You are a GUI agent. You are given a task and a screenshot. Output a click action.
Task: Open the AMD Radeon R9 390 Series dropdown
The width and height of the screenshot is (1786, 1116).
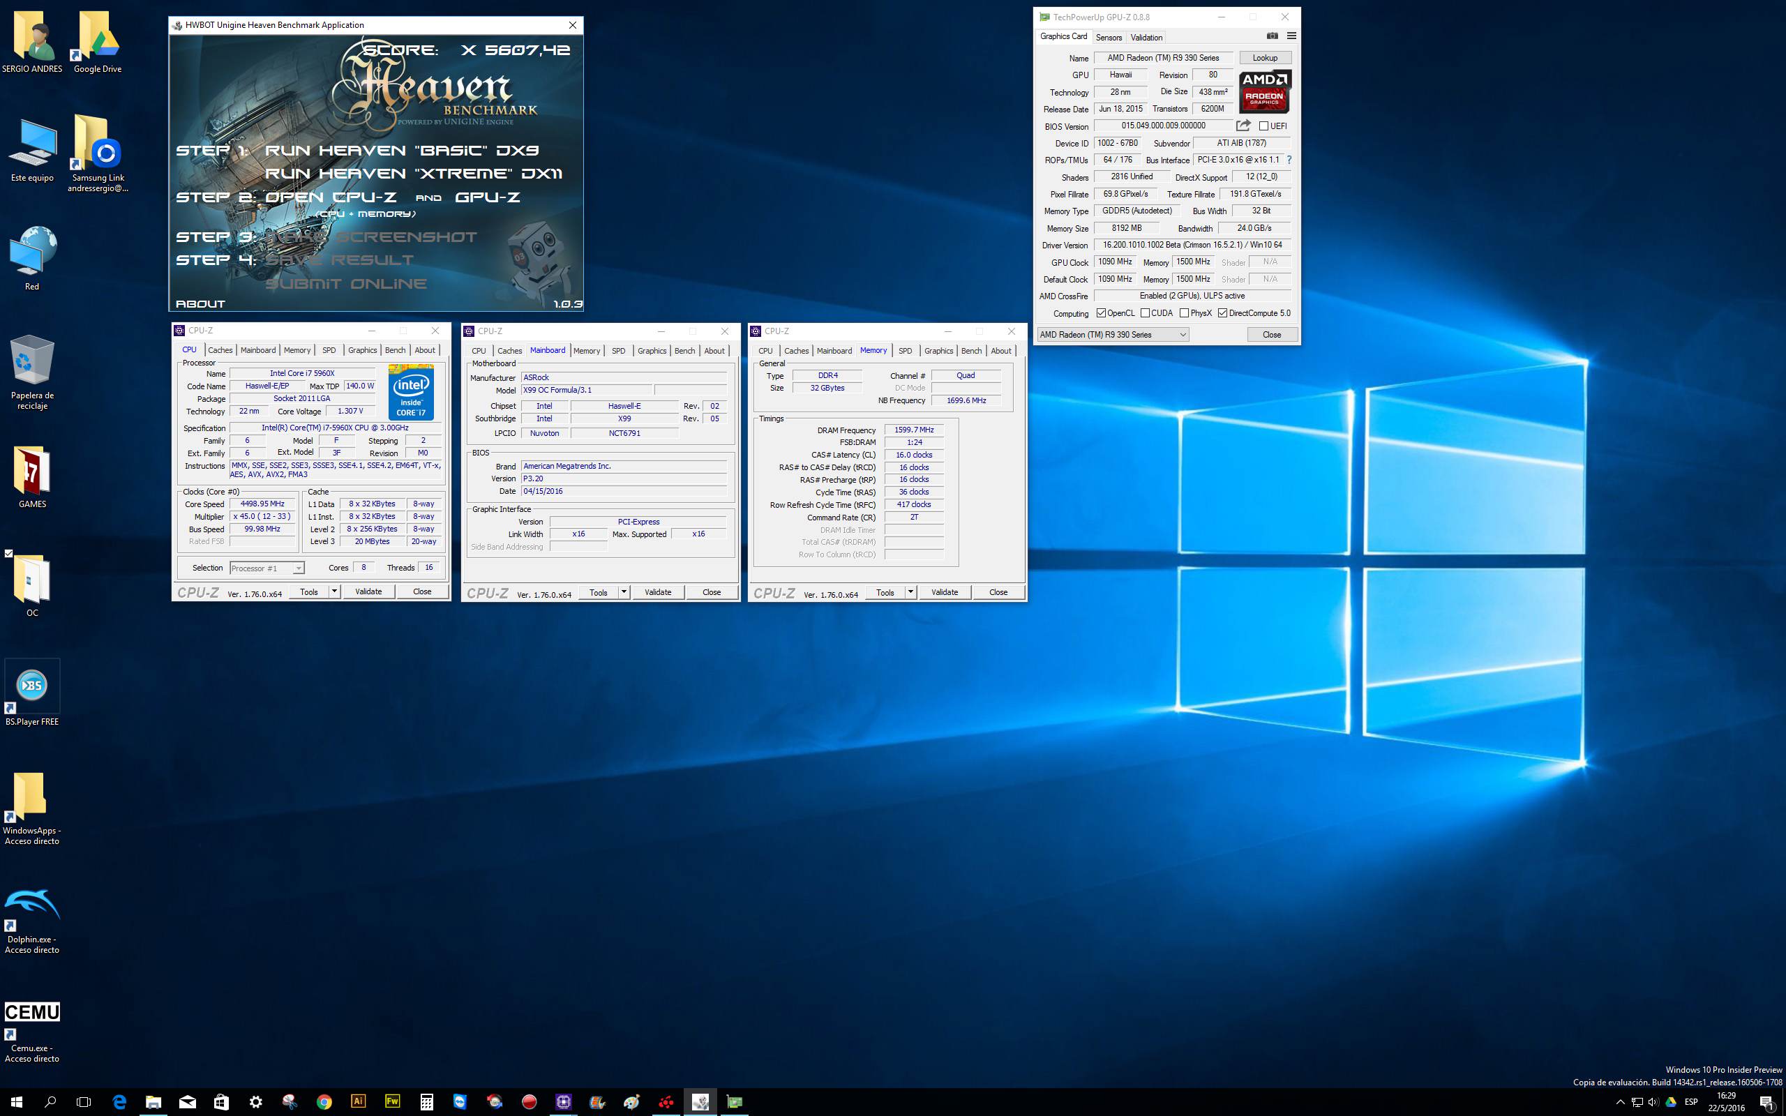point(1113,334)
